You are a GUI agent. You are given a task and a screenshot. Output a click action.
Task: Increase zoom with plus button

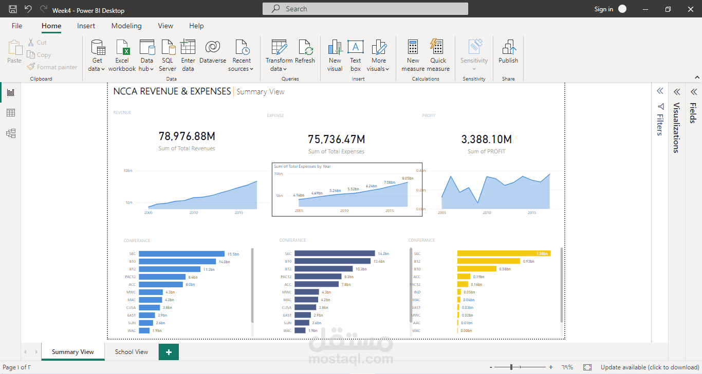(x=551, y=367)
